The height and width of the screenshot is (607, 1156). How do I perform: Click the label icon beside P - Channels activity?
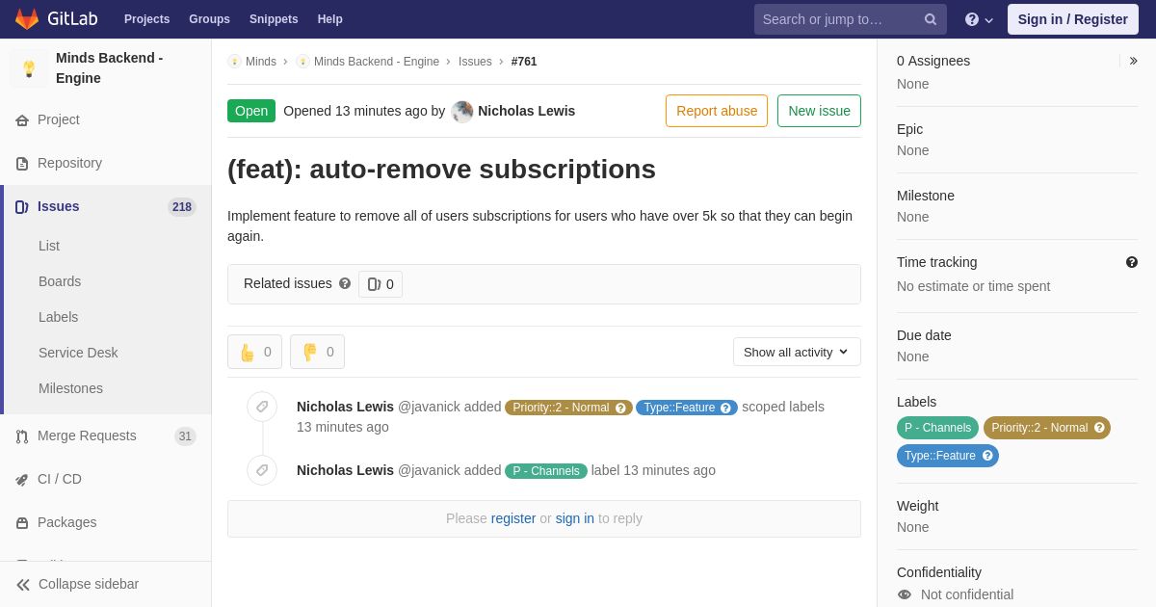coord(262,470)
